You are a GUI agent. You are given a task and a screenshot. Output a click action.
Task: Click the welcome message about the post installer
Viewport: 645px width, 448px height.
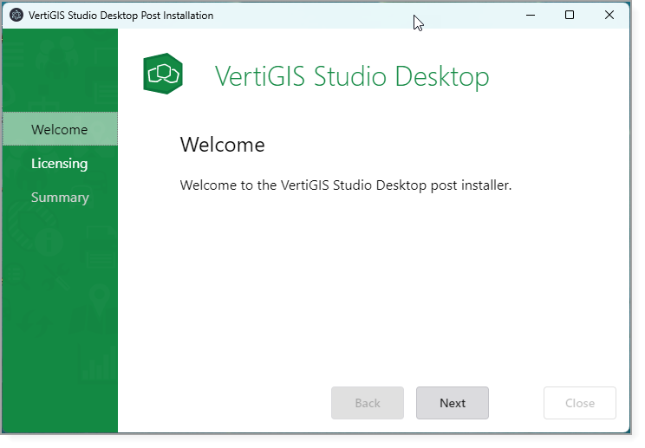[x=345, y=185]
